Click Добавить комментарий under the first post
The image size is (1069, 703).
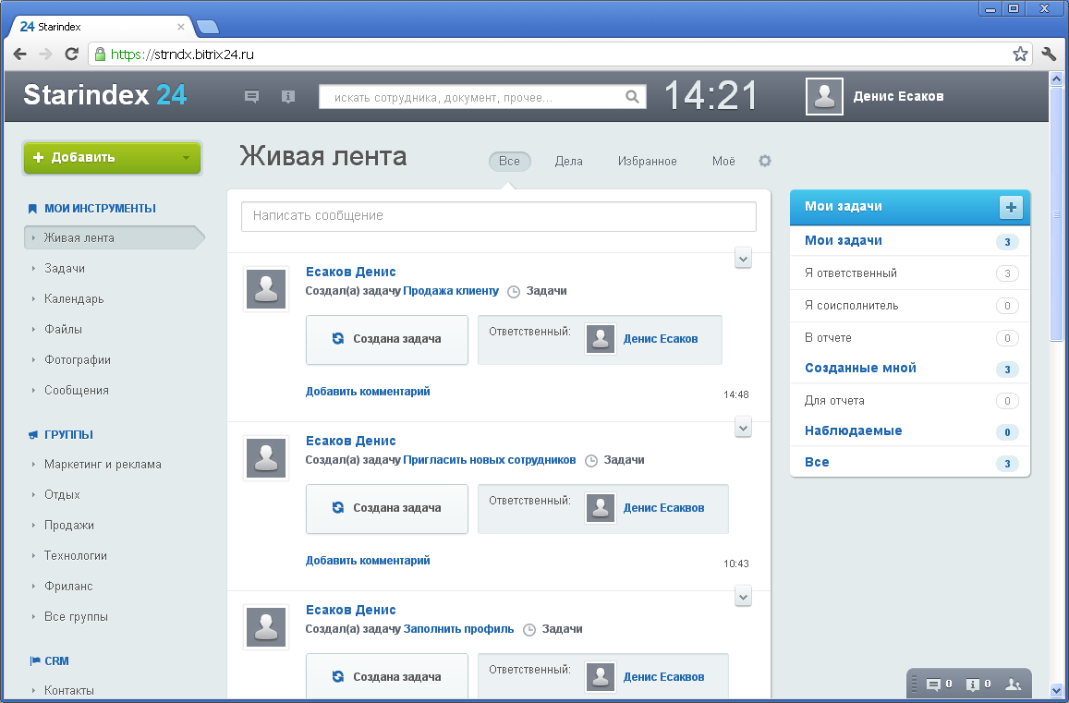(367, 391)
